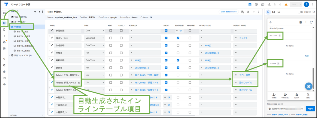Click the undo arrow in top bar
Screen dimensions: 317x118
point(276,4)
